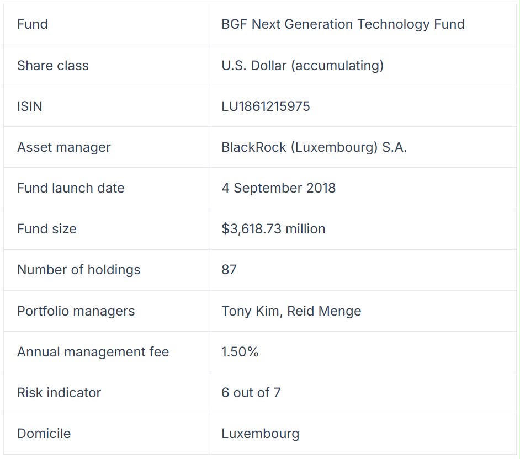Click the '$3,618.73 million' value

point(273,229)
